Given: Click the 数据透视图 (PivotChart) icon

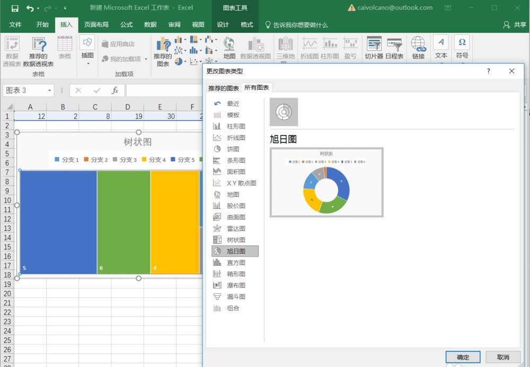Looking at the screenshot, I should (256, 48).
